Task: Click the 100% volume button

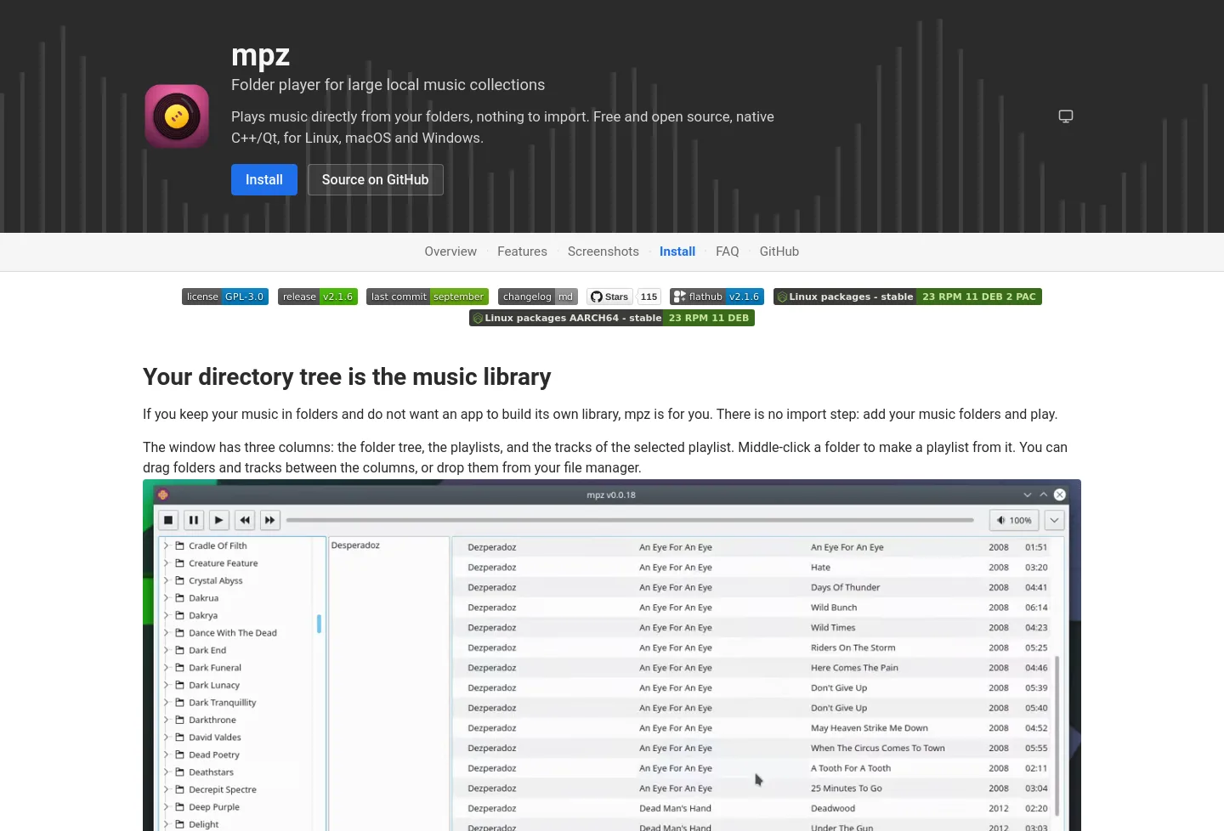Action: pyautogui.click(x=1014, y=520)
